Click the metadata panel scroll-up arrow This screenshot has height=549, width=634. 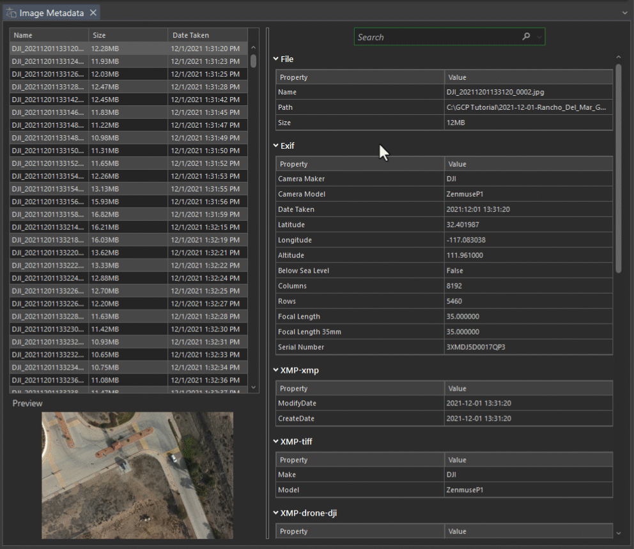pos(618,57)
